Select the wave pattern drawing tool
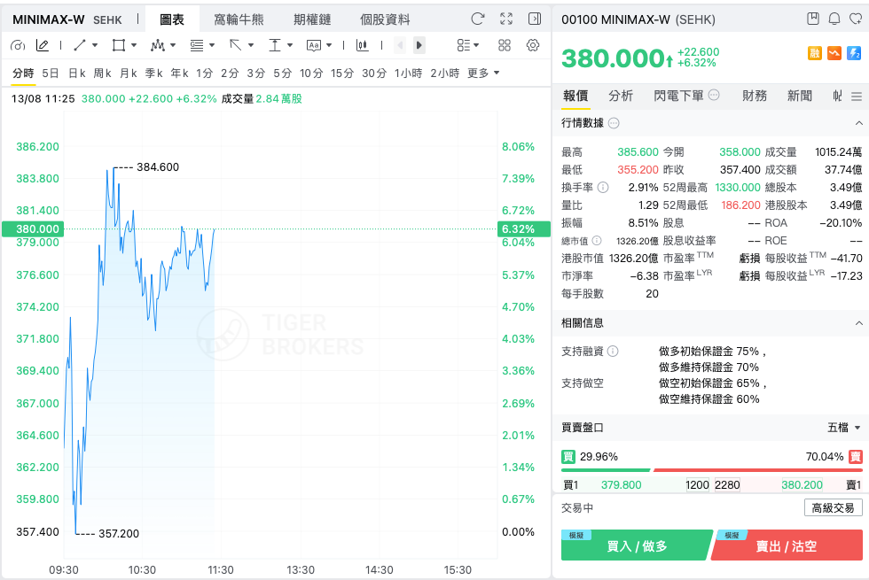The image size is (869, 580). pyautogui.click(x=158, y=45)
